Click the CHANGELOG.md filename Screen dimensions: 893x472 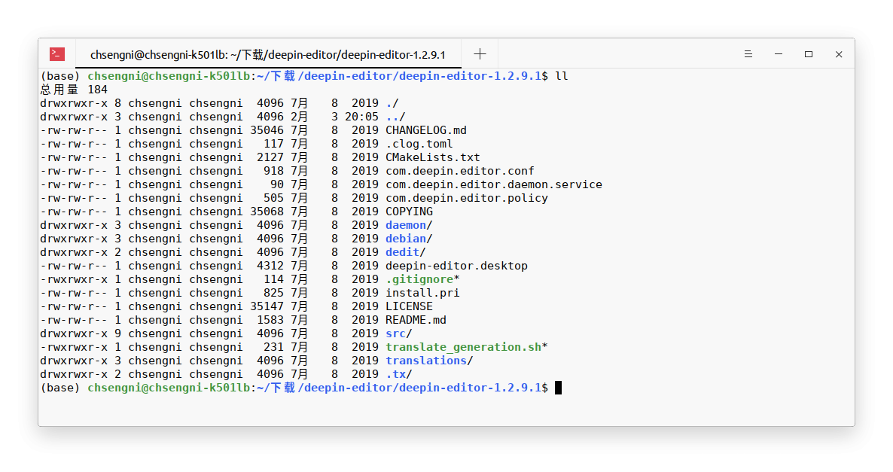[426, 130]
